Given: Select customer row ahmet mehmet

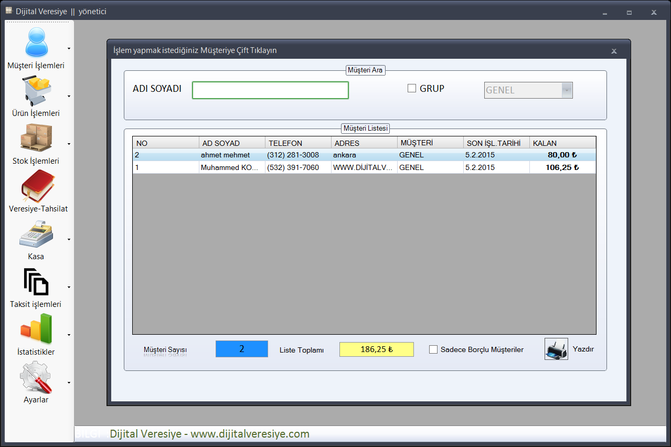Looking at the screenshot, I should [364, 155].
